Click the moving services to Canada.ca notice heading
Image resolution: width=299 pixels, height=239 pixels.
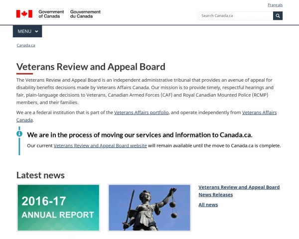click(x=140, y=135)
